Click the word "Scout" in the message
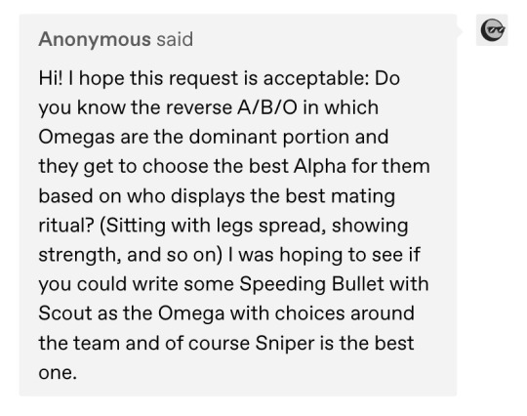The height and width of the screenshot is (416, 527). (64, 313)
